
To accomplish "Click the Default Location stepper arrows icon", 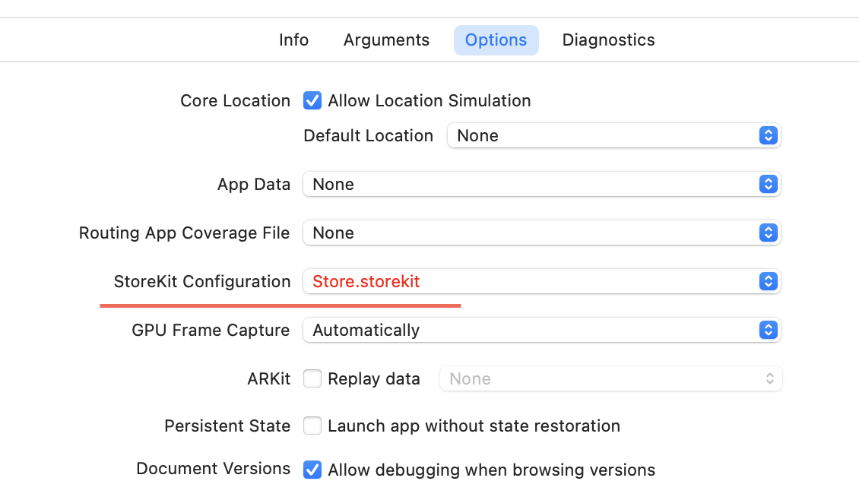I will [769, 136].
